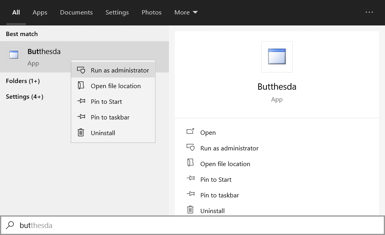Click Run as administrator in preview pane
This screenshot has width=385, height=235.
tap(229, 148)
